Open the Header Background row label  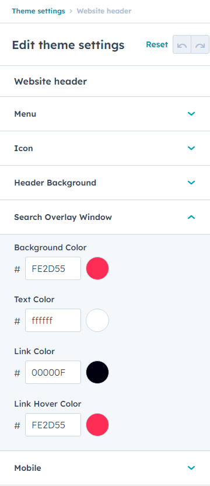pyautogui.click(x=55, y=183)
